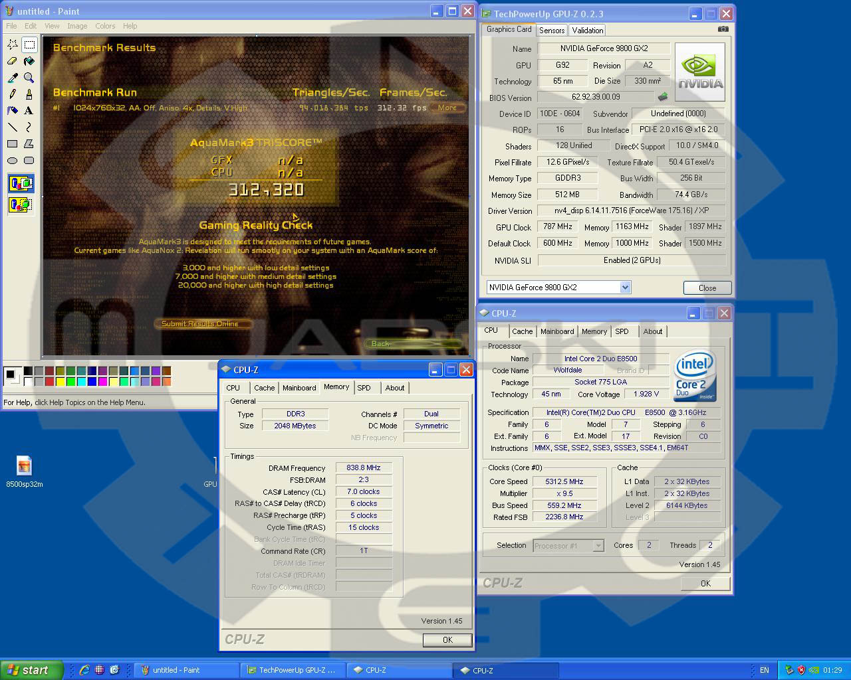Pick the Rectangle shape tool
The width and height of the screenshot is (851, 680).
(x=13, y=143)
